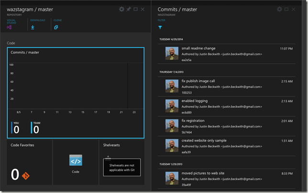This screenshot has height=193, width=308.
Task: Click the TUESDAY 1/29/2013 date header
Action: pyautogui.click(x=171, y=164)
